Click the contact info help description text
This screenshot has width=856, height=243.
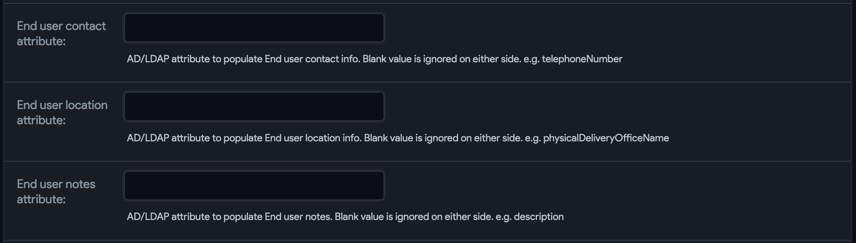374,59
